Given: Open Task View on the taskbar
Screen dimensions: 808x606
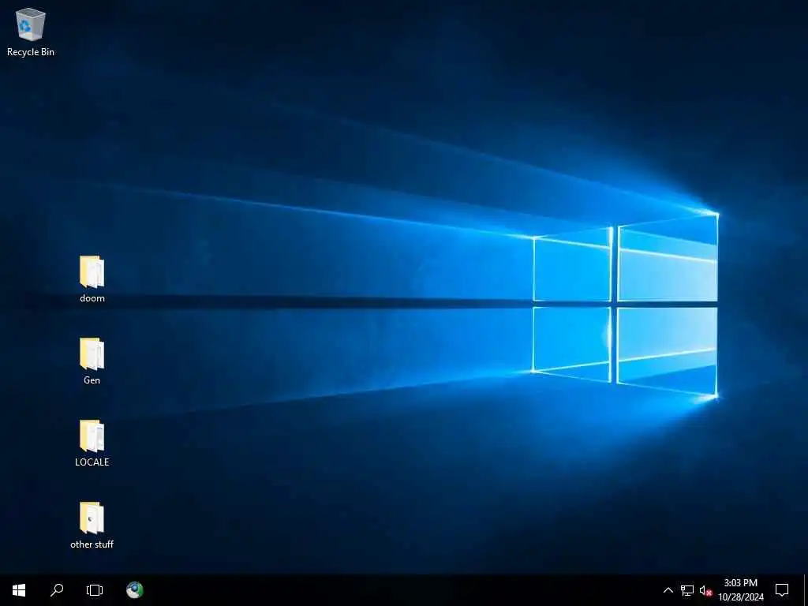Looking at the screenshot, I should point(95,590).
